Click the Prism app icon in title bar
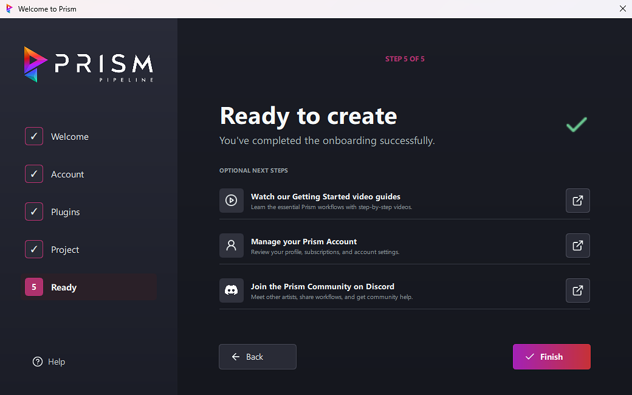The width and height of the screenshot is (632, 395). [9, 9]
